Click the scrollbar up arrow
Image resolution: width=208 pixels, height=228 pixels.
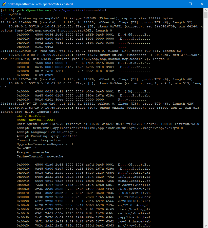(205, 10)
